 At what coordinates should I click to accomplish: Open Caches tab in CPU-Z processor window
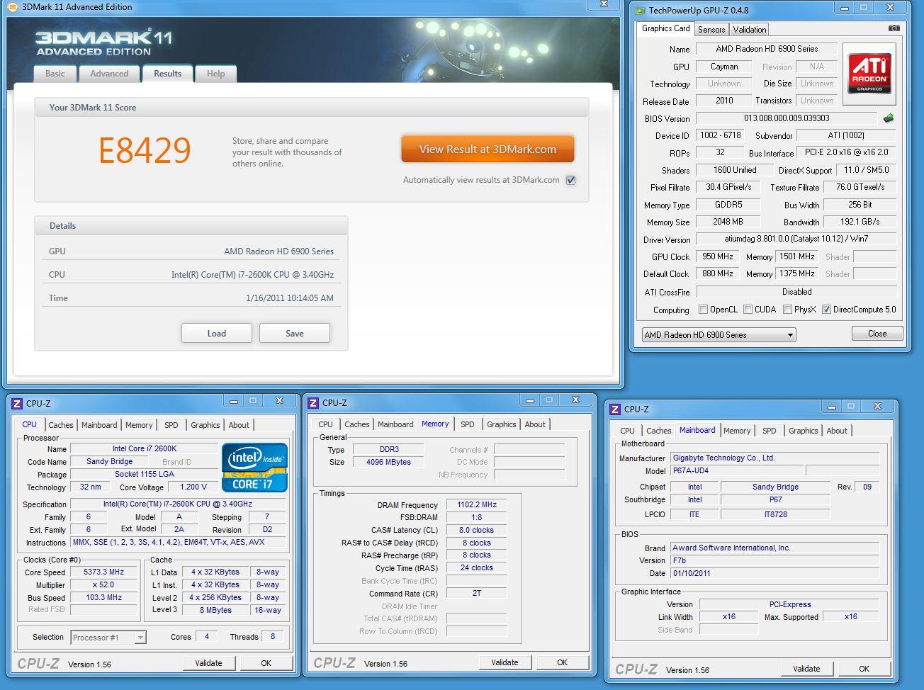pyautogui.click(x=61, y=425)
